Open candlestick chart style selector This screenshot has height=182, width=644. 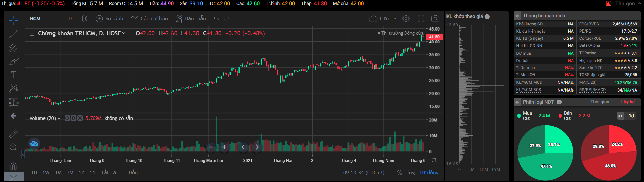click(85, 19)
